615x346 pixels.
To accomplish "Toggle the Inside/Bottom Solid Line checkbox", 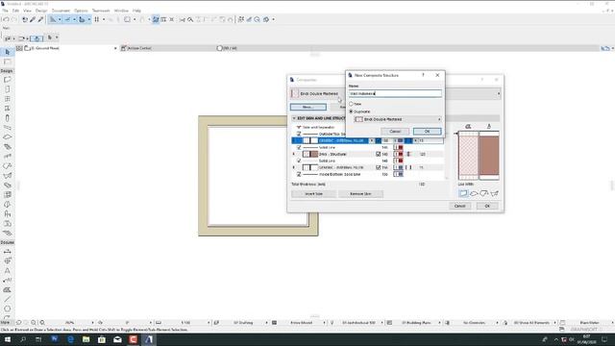I will click(299, 174).
